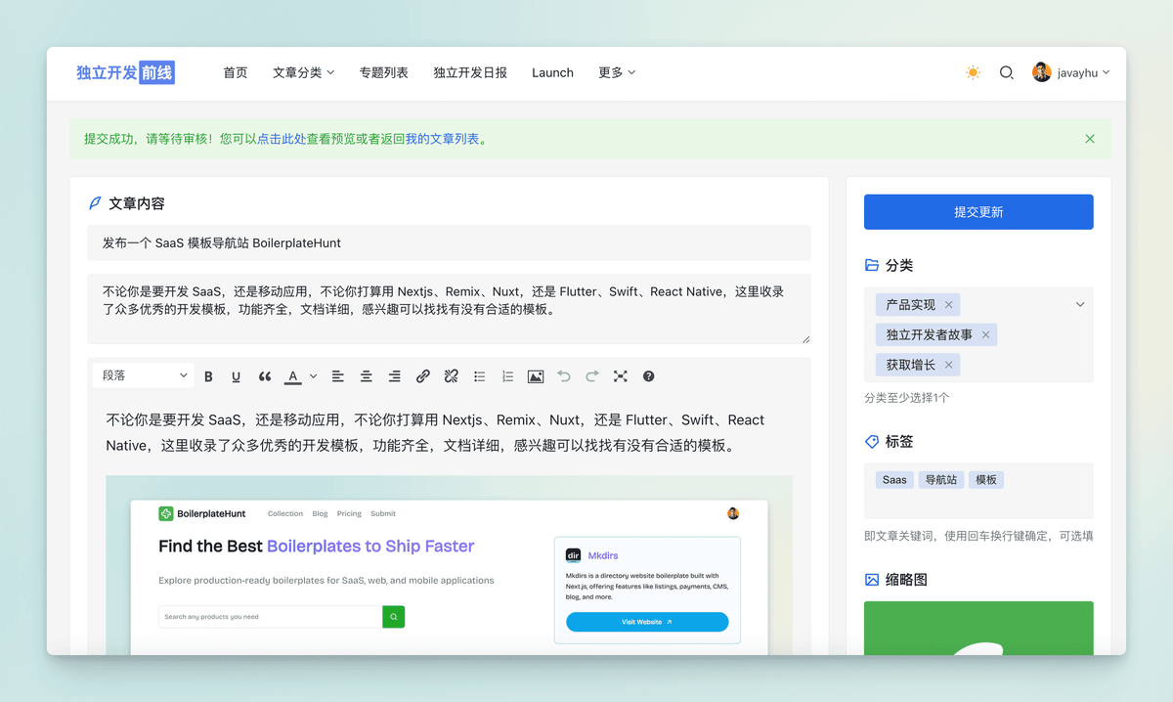Open the 文章分类 navigation menu
Image resolution: width=1173 pixels, height=702 pixels.
(303, 72)
